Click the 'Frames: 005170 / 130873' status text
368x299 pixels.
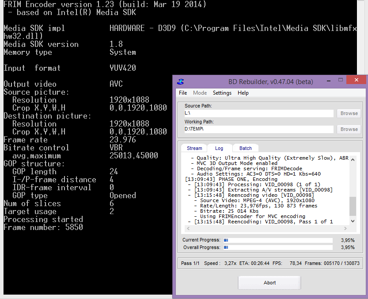(x=332, y=263)
